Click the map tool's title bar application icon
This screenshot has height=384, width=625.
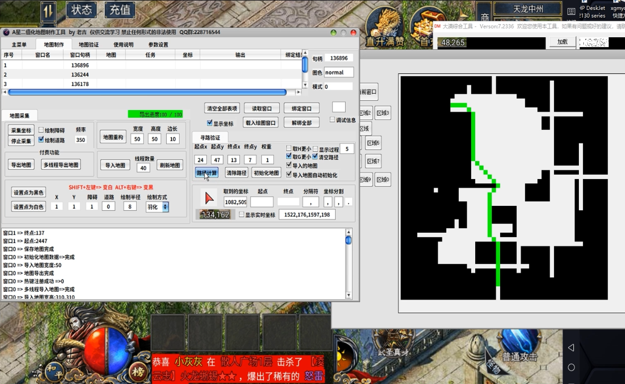pyautogui.click(x=5, y=32)
